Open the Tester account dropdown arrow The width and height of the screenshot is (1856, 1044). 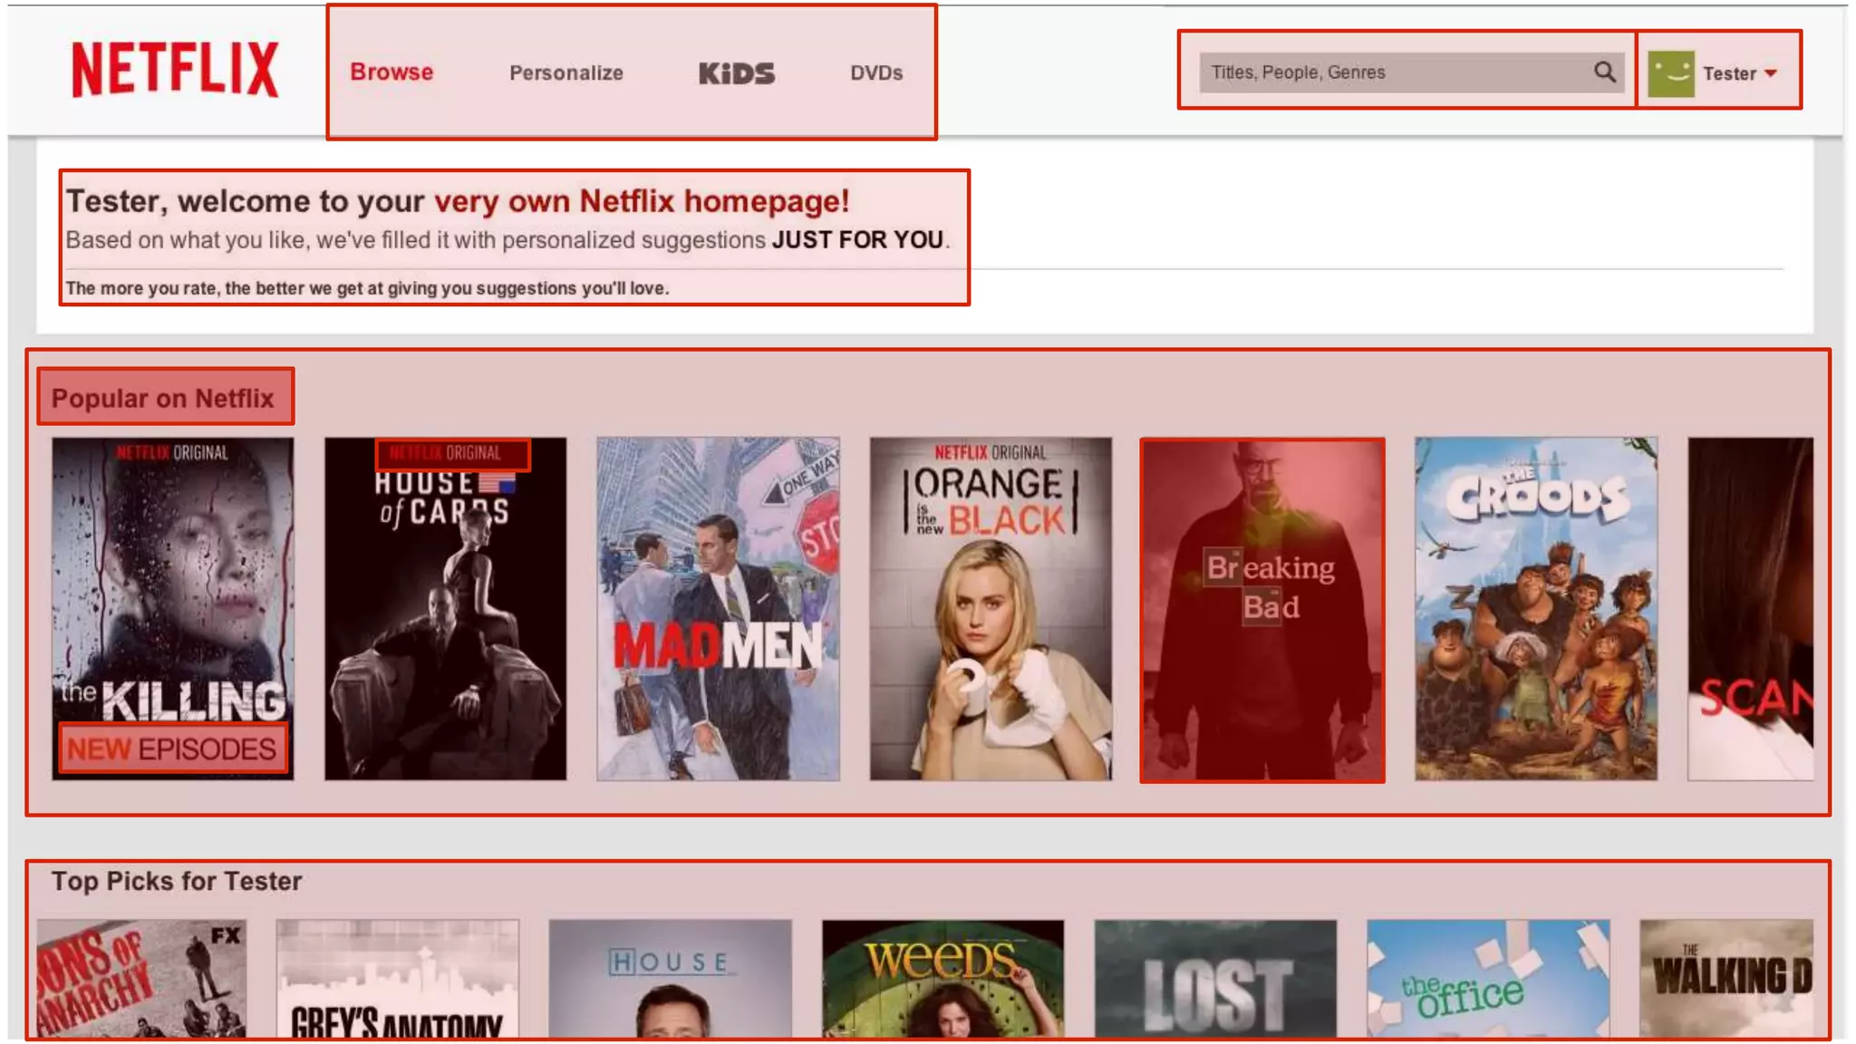(x=1770, y=73)
